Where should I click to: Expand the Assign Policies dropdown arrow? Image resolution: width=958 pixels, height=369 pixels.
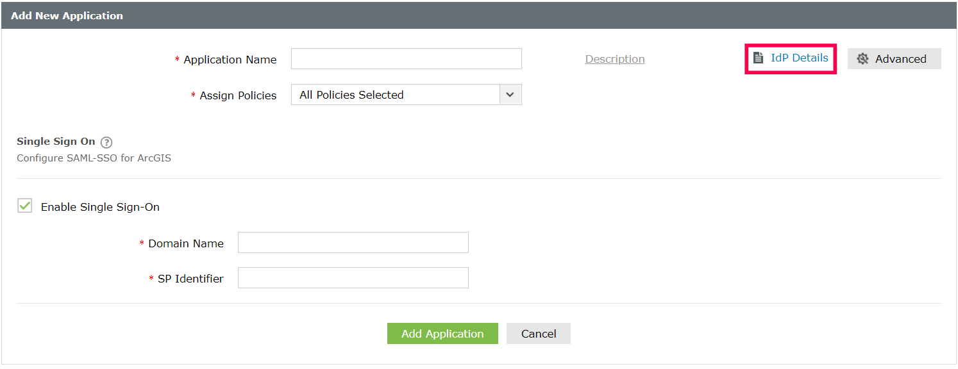pos(510,95)
